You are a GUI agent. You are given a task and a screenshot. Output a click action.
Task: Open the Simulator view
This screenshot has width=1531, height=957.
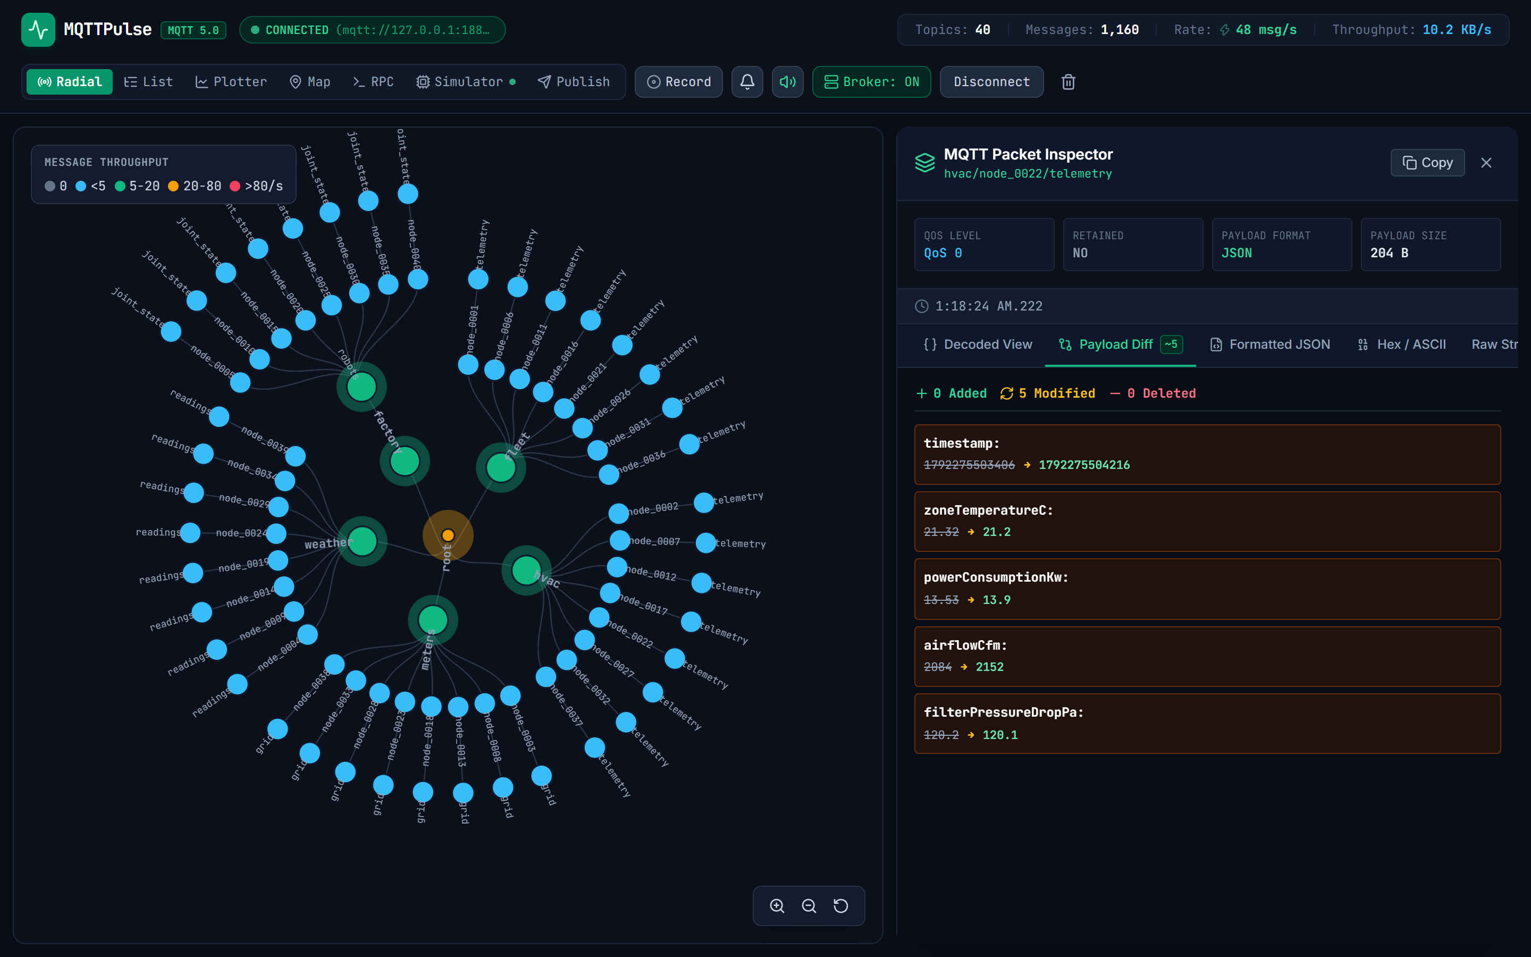466,82
